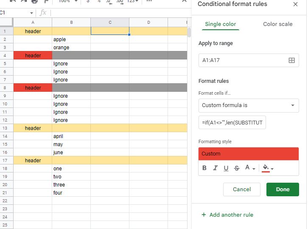This screenshot has width=308, height=229.
Task: Click the one cell
Action: [71, 168]
